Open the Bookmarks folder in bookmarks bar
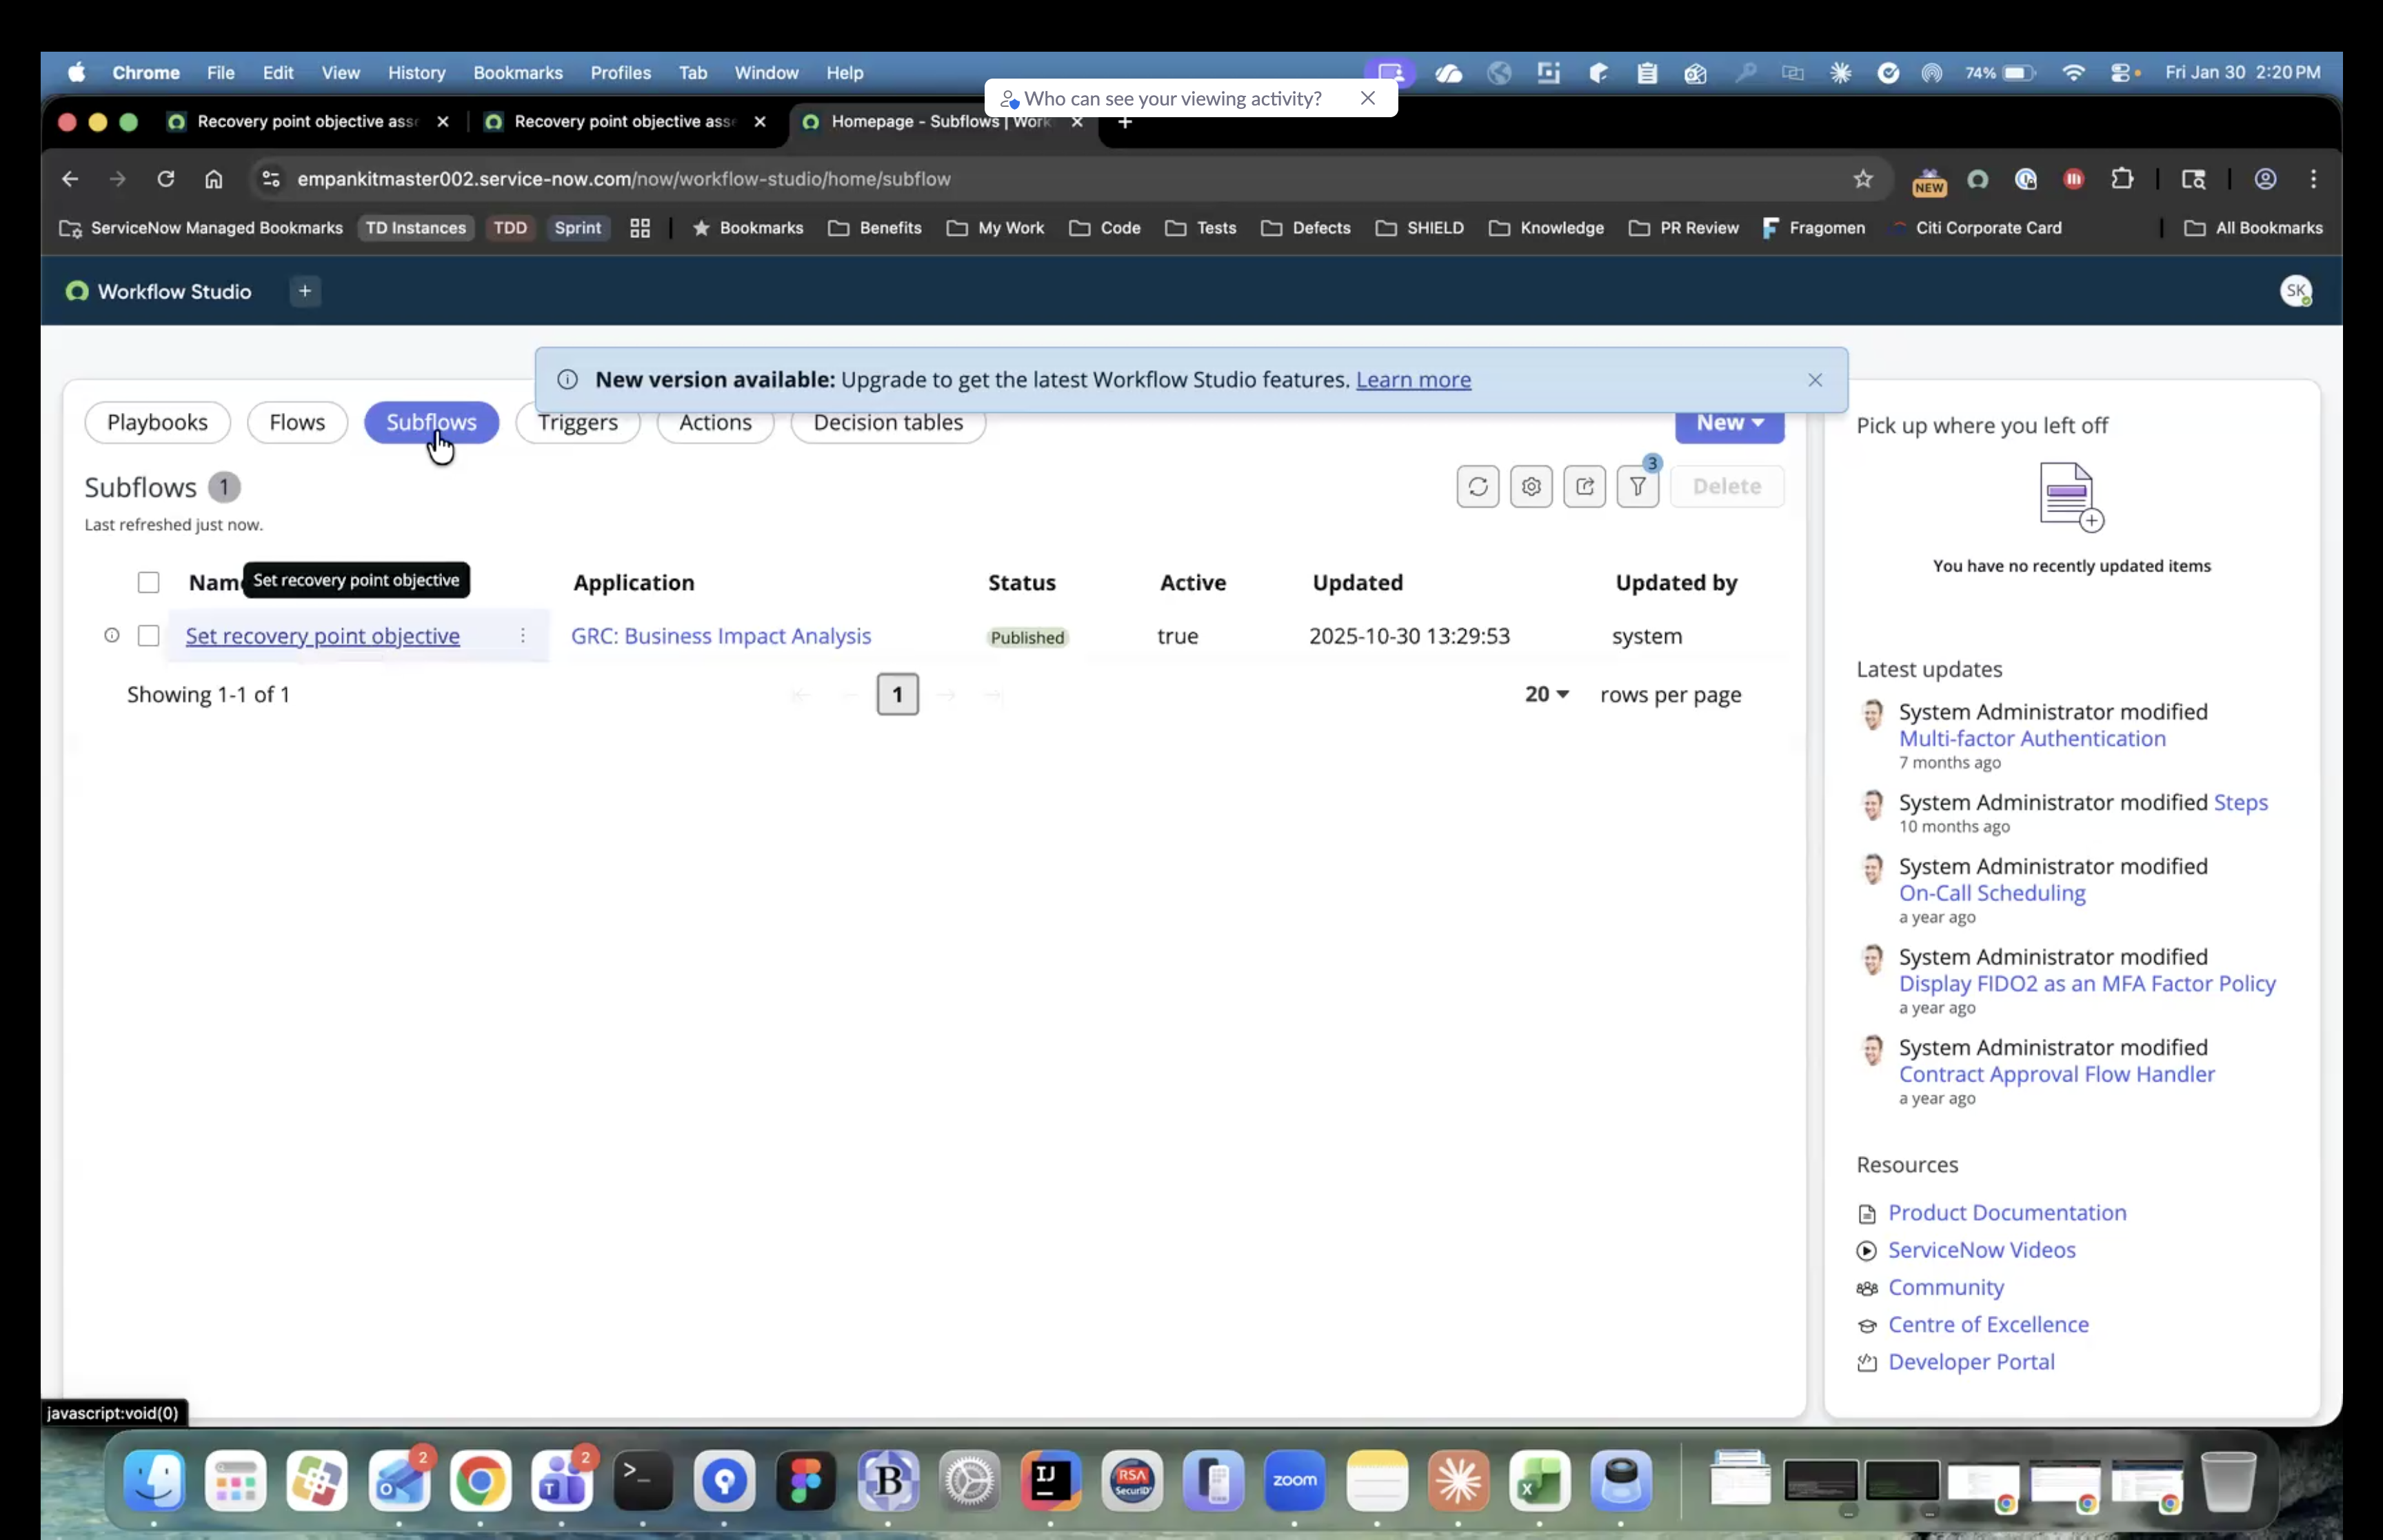Screen dimensions: 2383x1540 (748, 228)
